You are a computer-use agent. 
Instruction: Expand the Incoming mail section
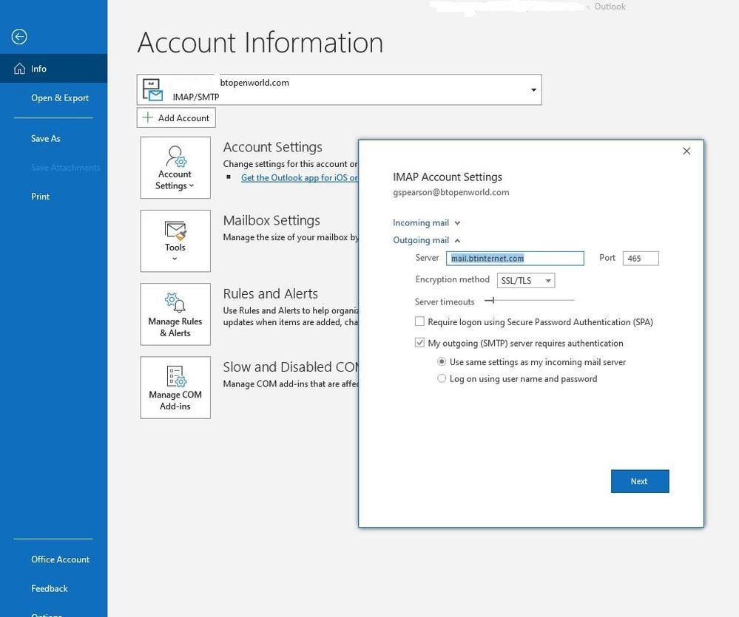426,222
